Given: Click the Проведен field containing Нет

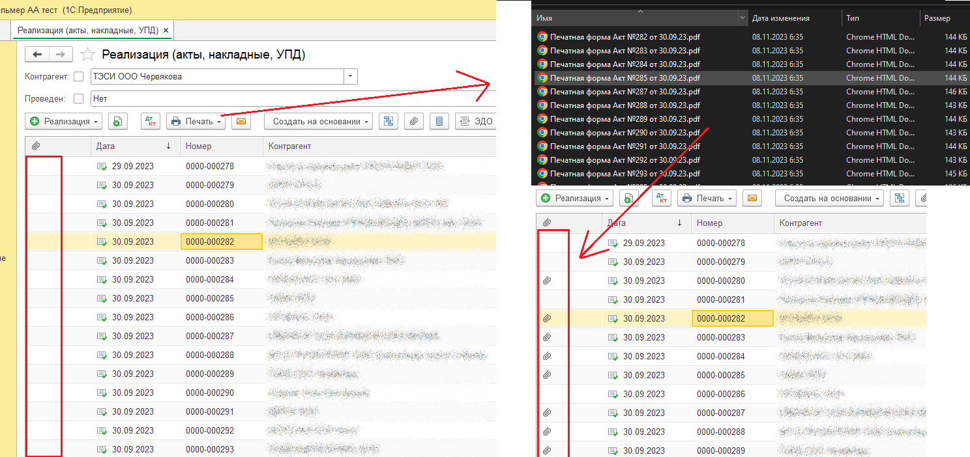Looking at the screenshot, I should click(293, 99).
